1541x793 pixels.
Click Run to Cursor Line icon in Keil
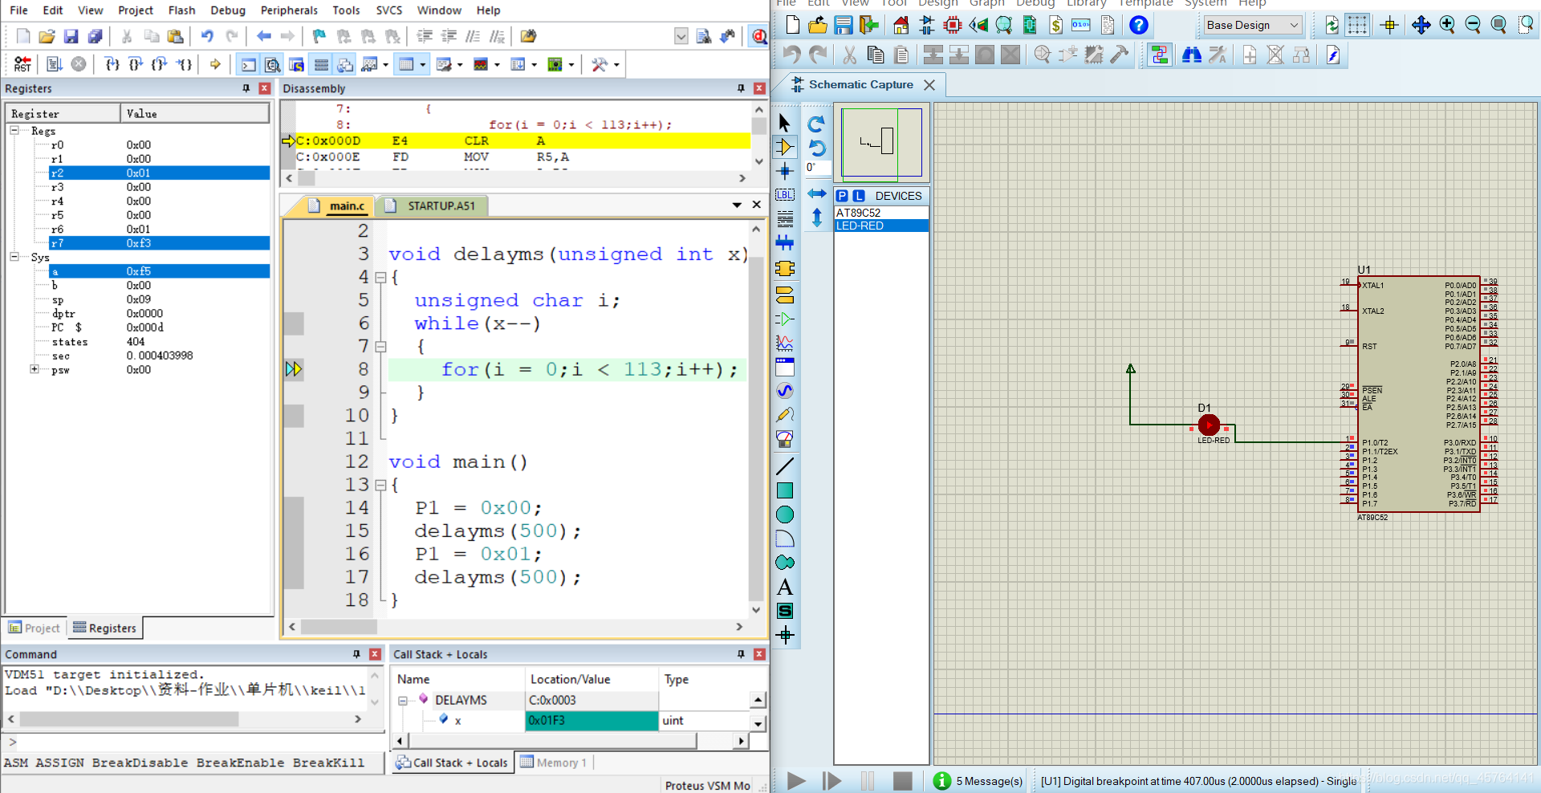(184, 64)
